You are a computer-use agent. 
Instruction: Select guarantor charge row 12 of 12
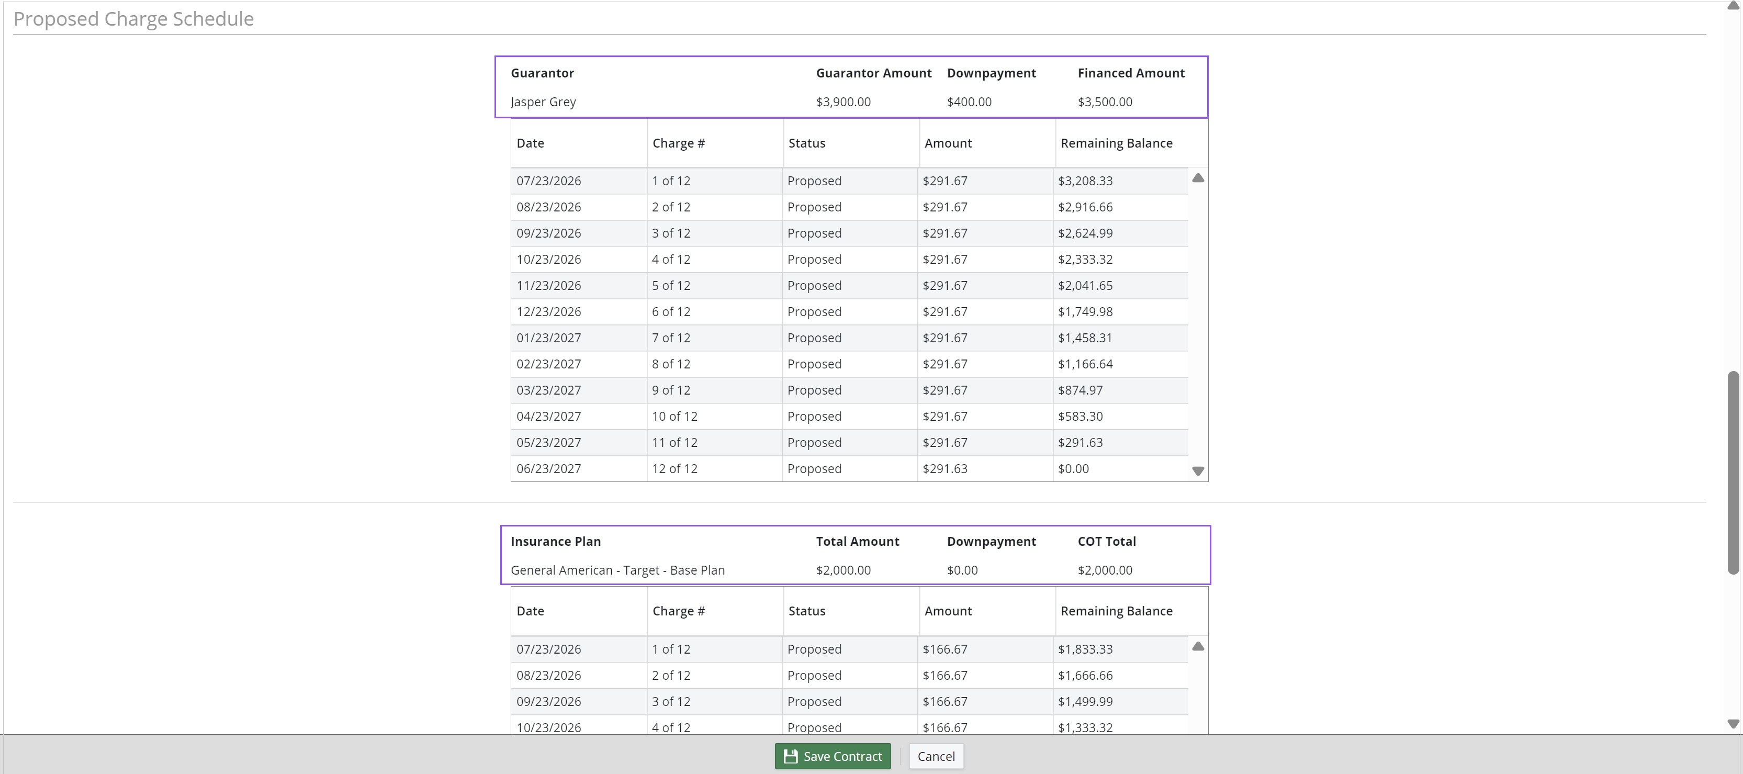[850, 468]
